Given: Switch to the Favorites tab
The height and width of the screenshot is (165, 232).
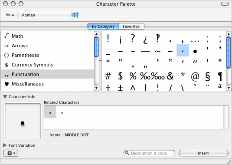Looking at the screenshot, I should pyautogui.click(x=131, y=26).
